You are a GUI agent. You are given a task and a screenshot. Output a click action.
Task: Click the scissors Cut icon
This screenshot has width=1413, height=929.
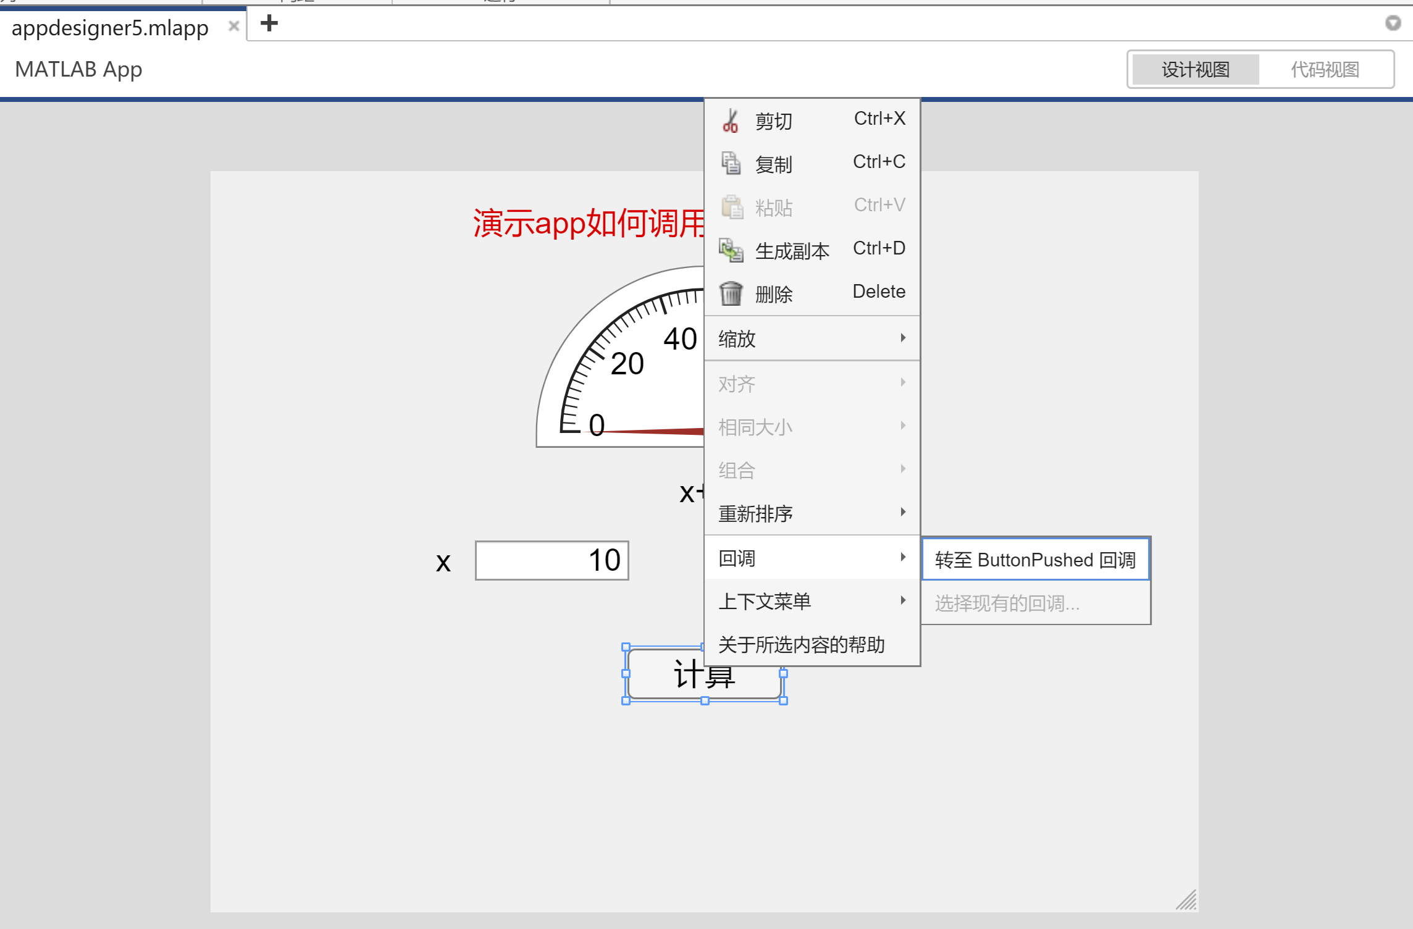pos(731,121)
